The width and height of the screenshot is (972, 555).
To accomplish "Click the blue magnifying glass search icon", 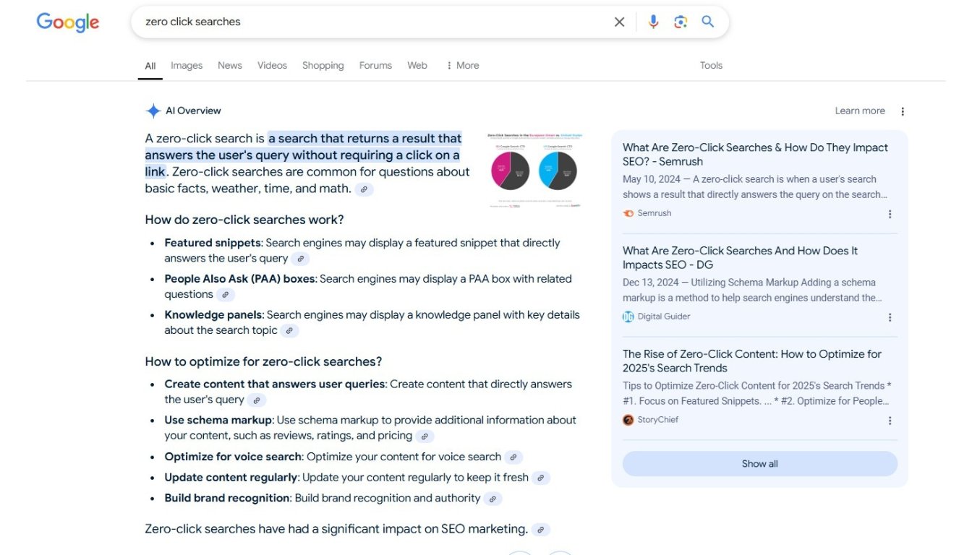I will 707,22.
